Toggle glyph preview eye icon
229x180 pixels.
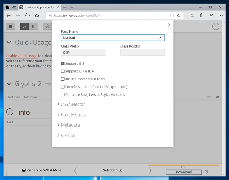click(218, 97)
